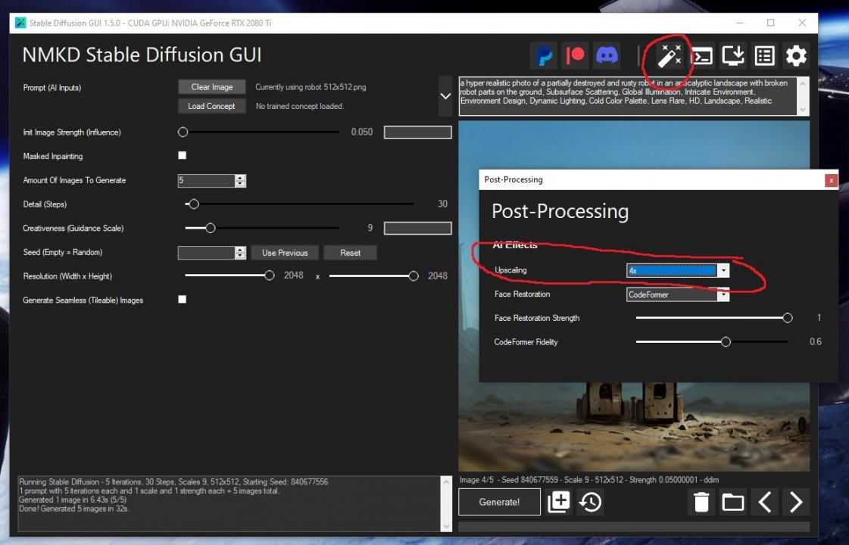849x545 pixels.
Task: Expand the prompt area chevron
Action: point(445,96)
